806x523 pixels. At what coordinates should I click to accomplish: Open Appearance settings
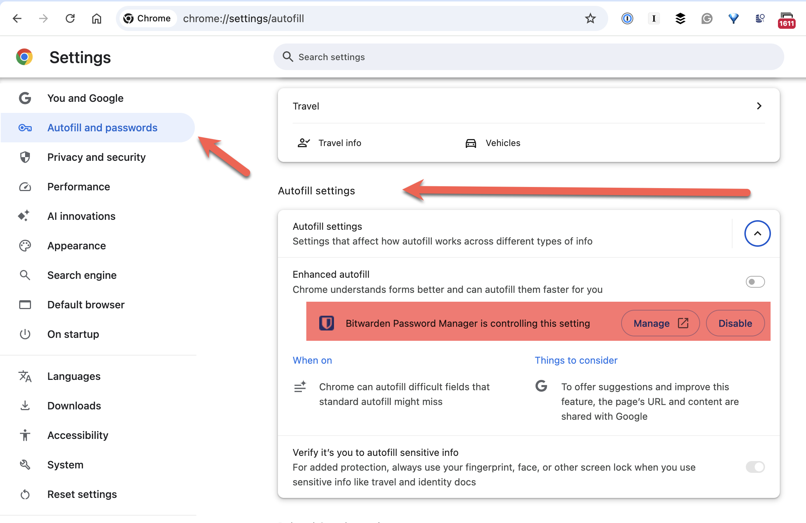[x=98, y=246]
